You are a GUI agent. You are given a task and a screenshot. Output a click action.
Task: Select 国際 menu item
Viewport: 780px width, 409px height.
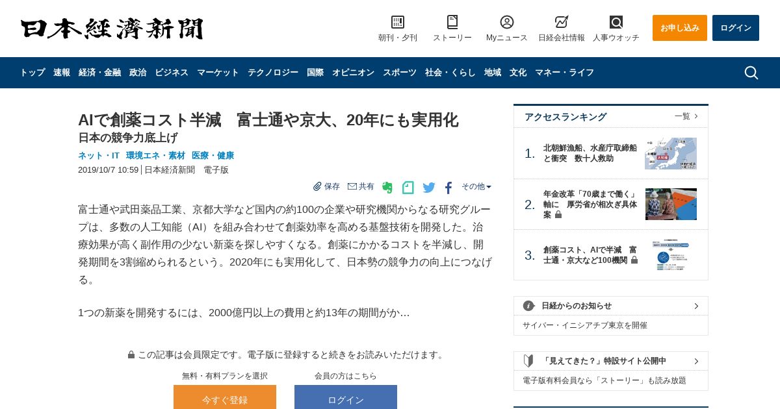(x=315, y=73)
